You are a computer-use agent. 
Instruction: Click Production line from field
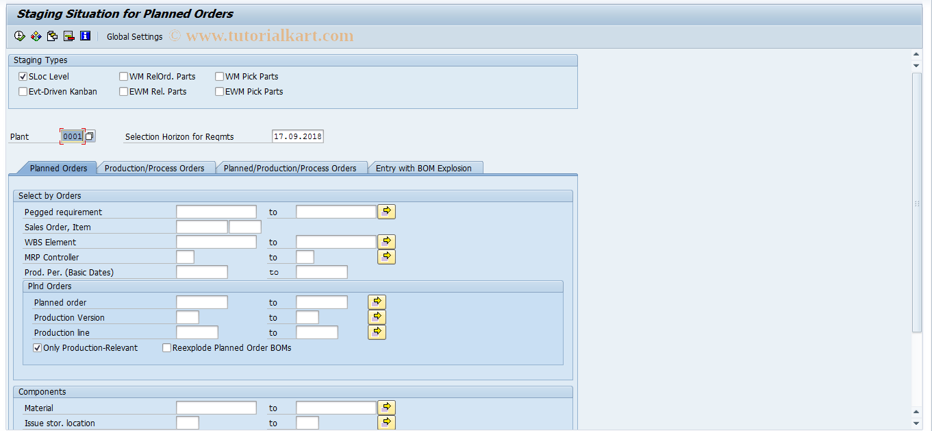pos(197,332)
